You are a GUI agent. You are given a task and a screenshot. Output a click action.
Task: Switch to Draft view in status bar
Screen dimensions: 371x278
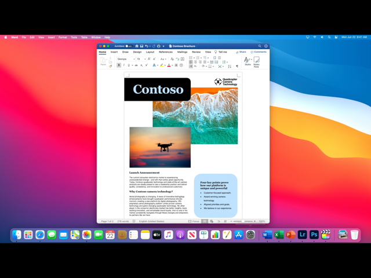(225, 221)
